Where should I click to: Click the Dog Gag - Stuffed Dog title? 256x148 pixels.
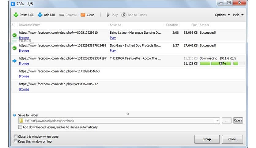pyautogui.click(x=136, y=46)
